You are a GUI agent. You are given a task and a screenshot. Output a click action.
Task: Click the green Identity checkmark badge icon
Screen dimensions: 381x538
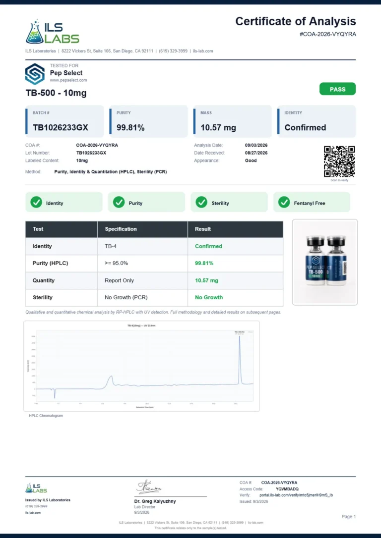(x=36, y=203)
